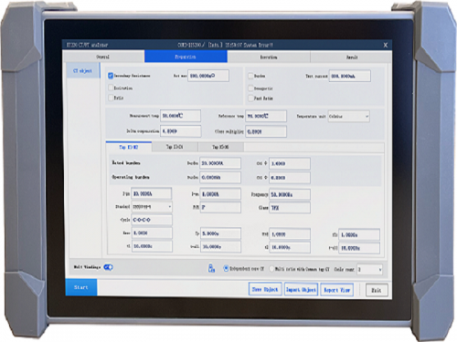The height and width of the screenshot is (342, 457).
Task: Select Multi ratio with Common tap CT option
Action: (x=271, y=269)
